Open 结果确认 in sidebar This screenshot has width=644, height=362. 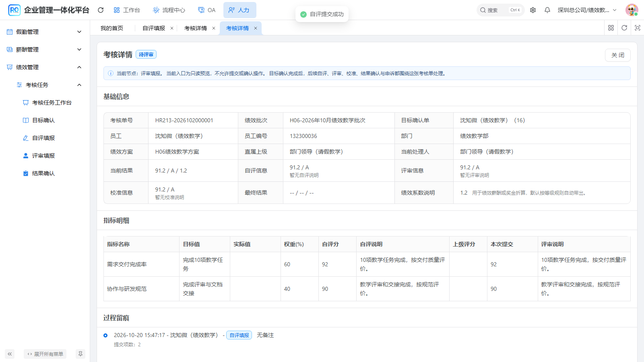click(x=43, y=173)
